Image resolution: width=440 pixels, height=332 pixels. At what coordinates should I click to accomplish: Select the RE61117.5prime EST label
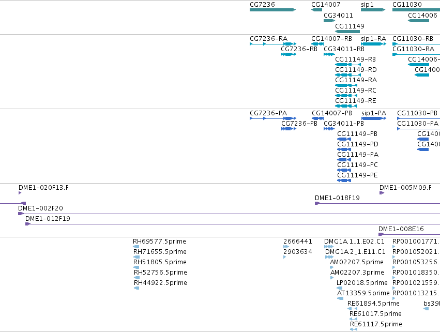[376, 324]
